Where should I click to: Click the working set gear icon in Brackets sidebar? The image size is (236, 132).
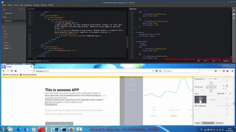click(x=21, y=10)
